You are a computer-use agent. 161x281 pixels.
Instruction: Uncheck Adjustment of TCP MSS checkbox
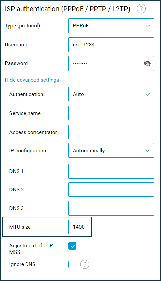pyautogui.click(x=72, y=246)
